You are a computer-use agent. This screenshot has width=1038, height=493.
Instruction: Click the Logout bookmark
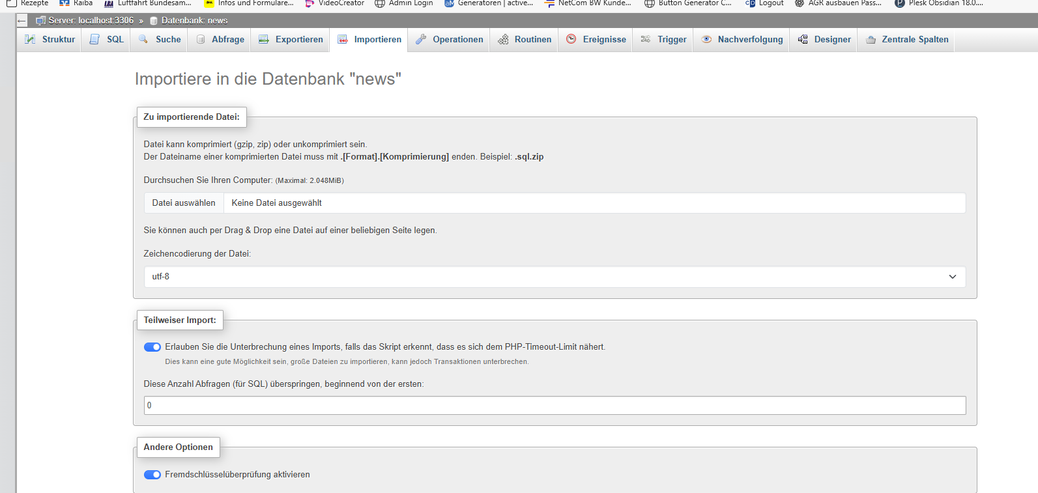[764, 3]
